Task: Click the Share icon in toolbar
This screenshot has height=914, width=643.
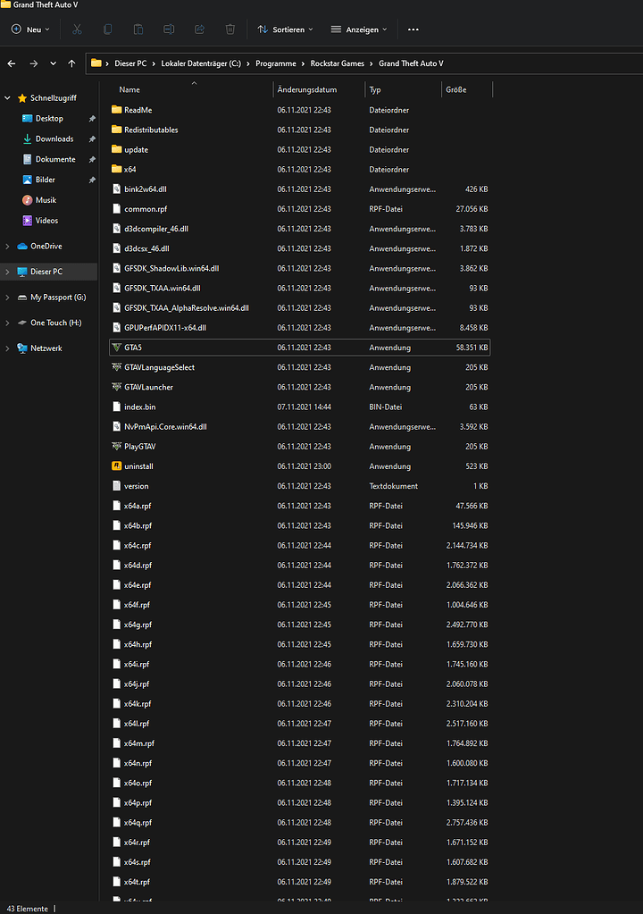Action: (x=199, y=29)
